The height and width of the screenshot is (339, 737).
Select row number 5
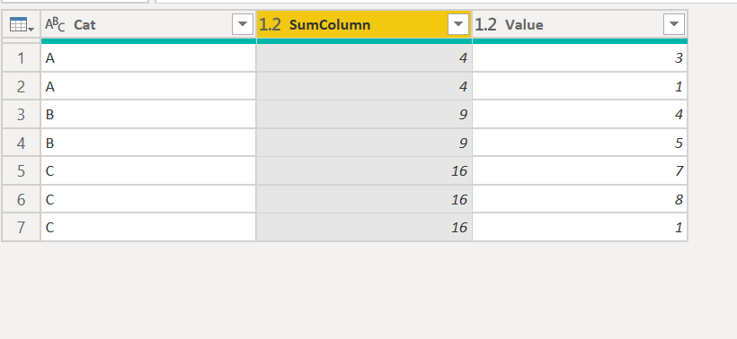click(22, 170)
